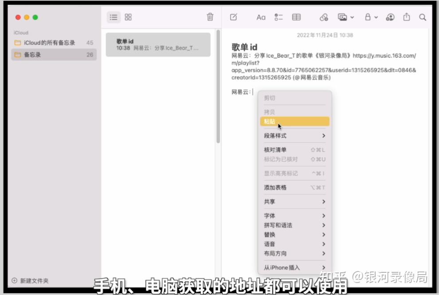Share the note via toolbar
Screen dimensions: 439x295
[x=407, y=17]
